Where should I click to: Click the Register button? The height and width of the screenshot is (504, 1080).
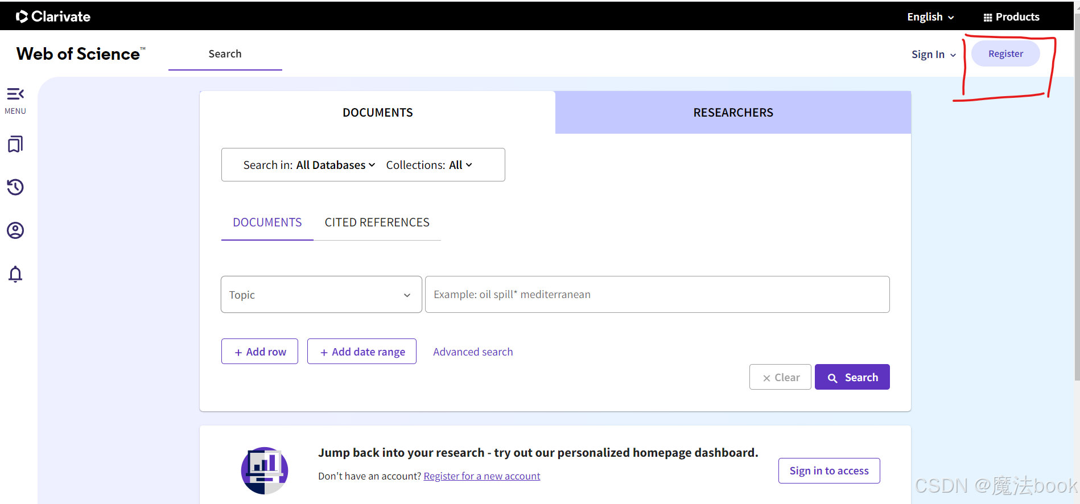pyautogui.click(x=1005, y=53)
